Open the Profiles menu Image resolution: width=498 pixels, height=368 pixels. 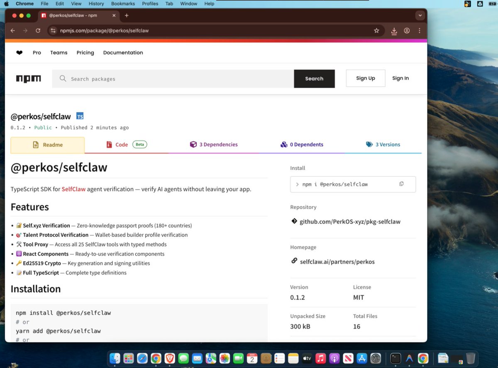150,4
